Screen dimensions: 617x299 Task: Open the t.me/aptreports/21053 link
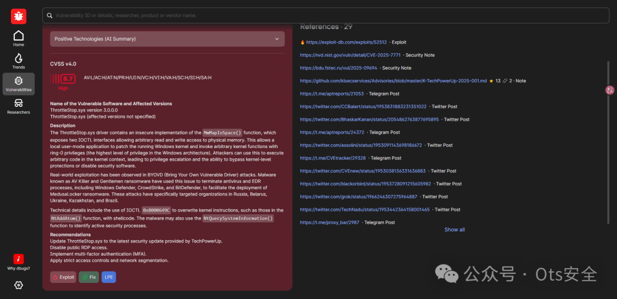coord(332,94)
